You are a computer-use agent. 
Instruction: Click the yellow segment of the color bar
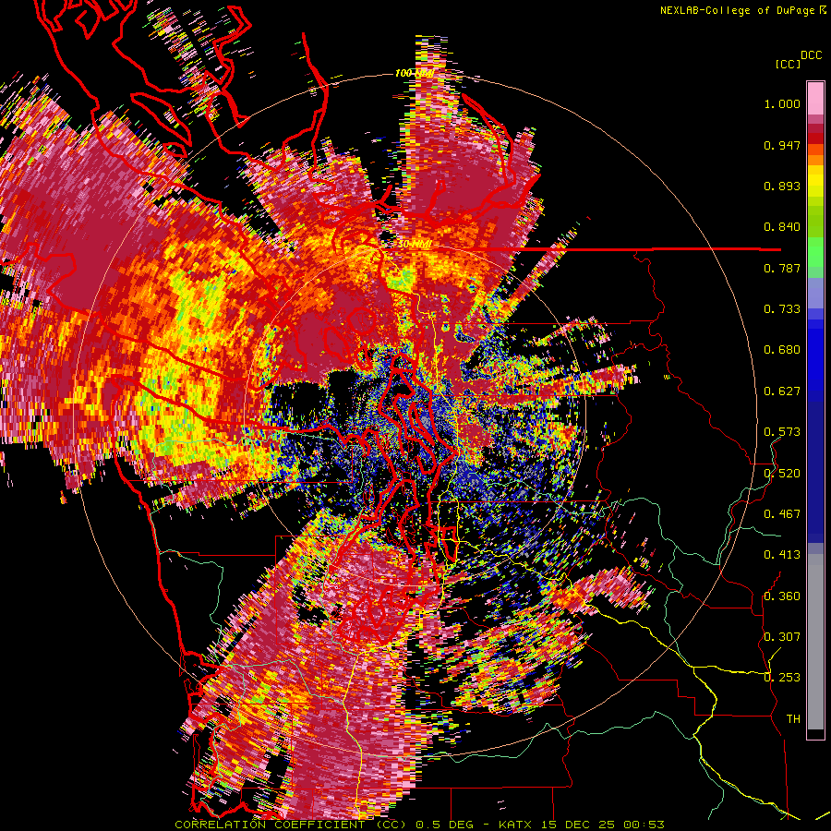coord(815,182)
